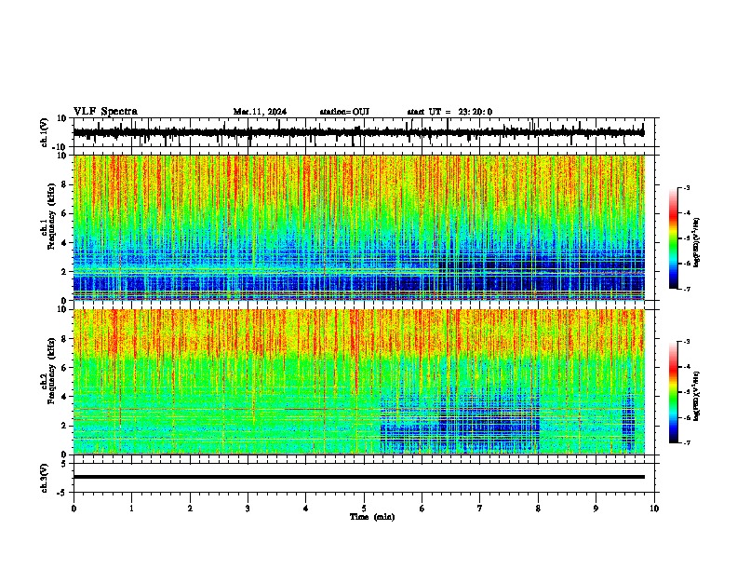Screen dimensions: 737x570
Task: Click the time axis tick label "0"
Action: pyautogui.click(x=74, y=509)
